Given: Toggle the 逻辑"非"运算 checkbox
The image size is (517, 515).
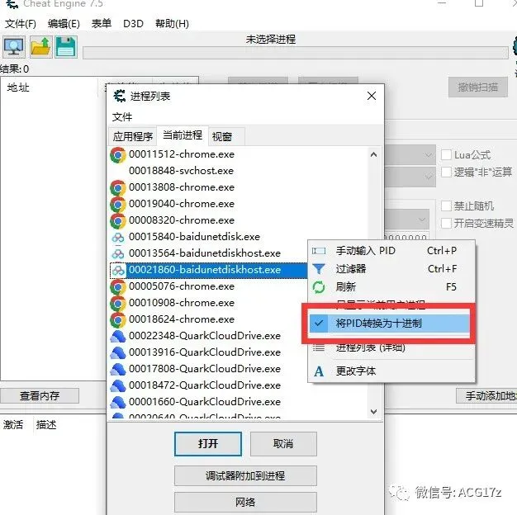Looking at the screenshot, I should pos(446,172).
